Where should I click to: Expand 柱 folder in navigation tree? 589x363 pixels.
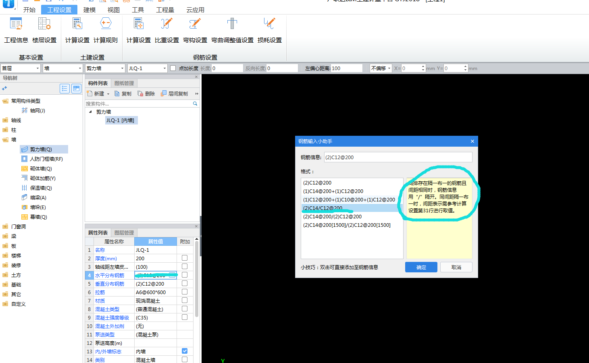coord(5,130)
